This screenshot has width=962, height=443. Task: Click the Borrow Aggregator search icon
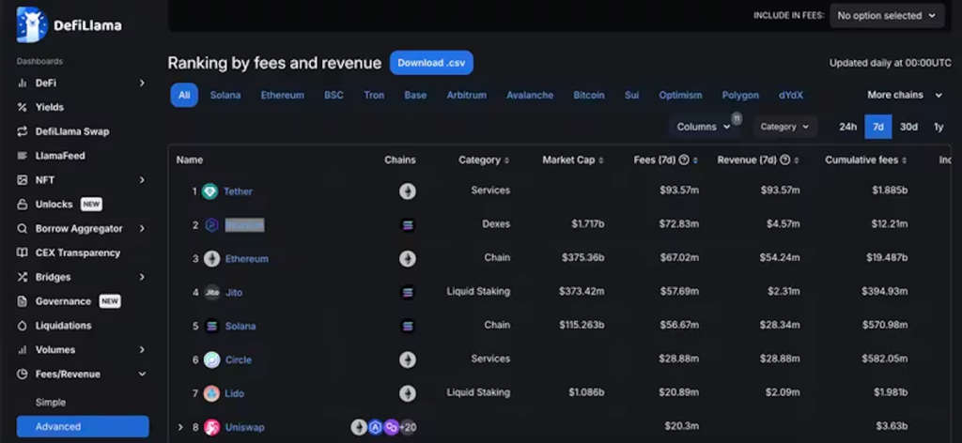[23, 229]
